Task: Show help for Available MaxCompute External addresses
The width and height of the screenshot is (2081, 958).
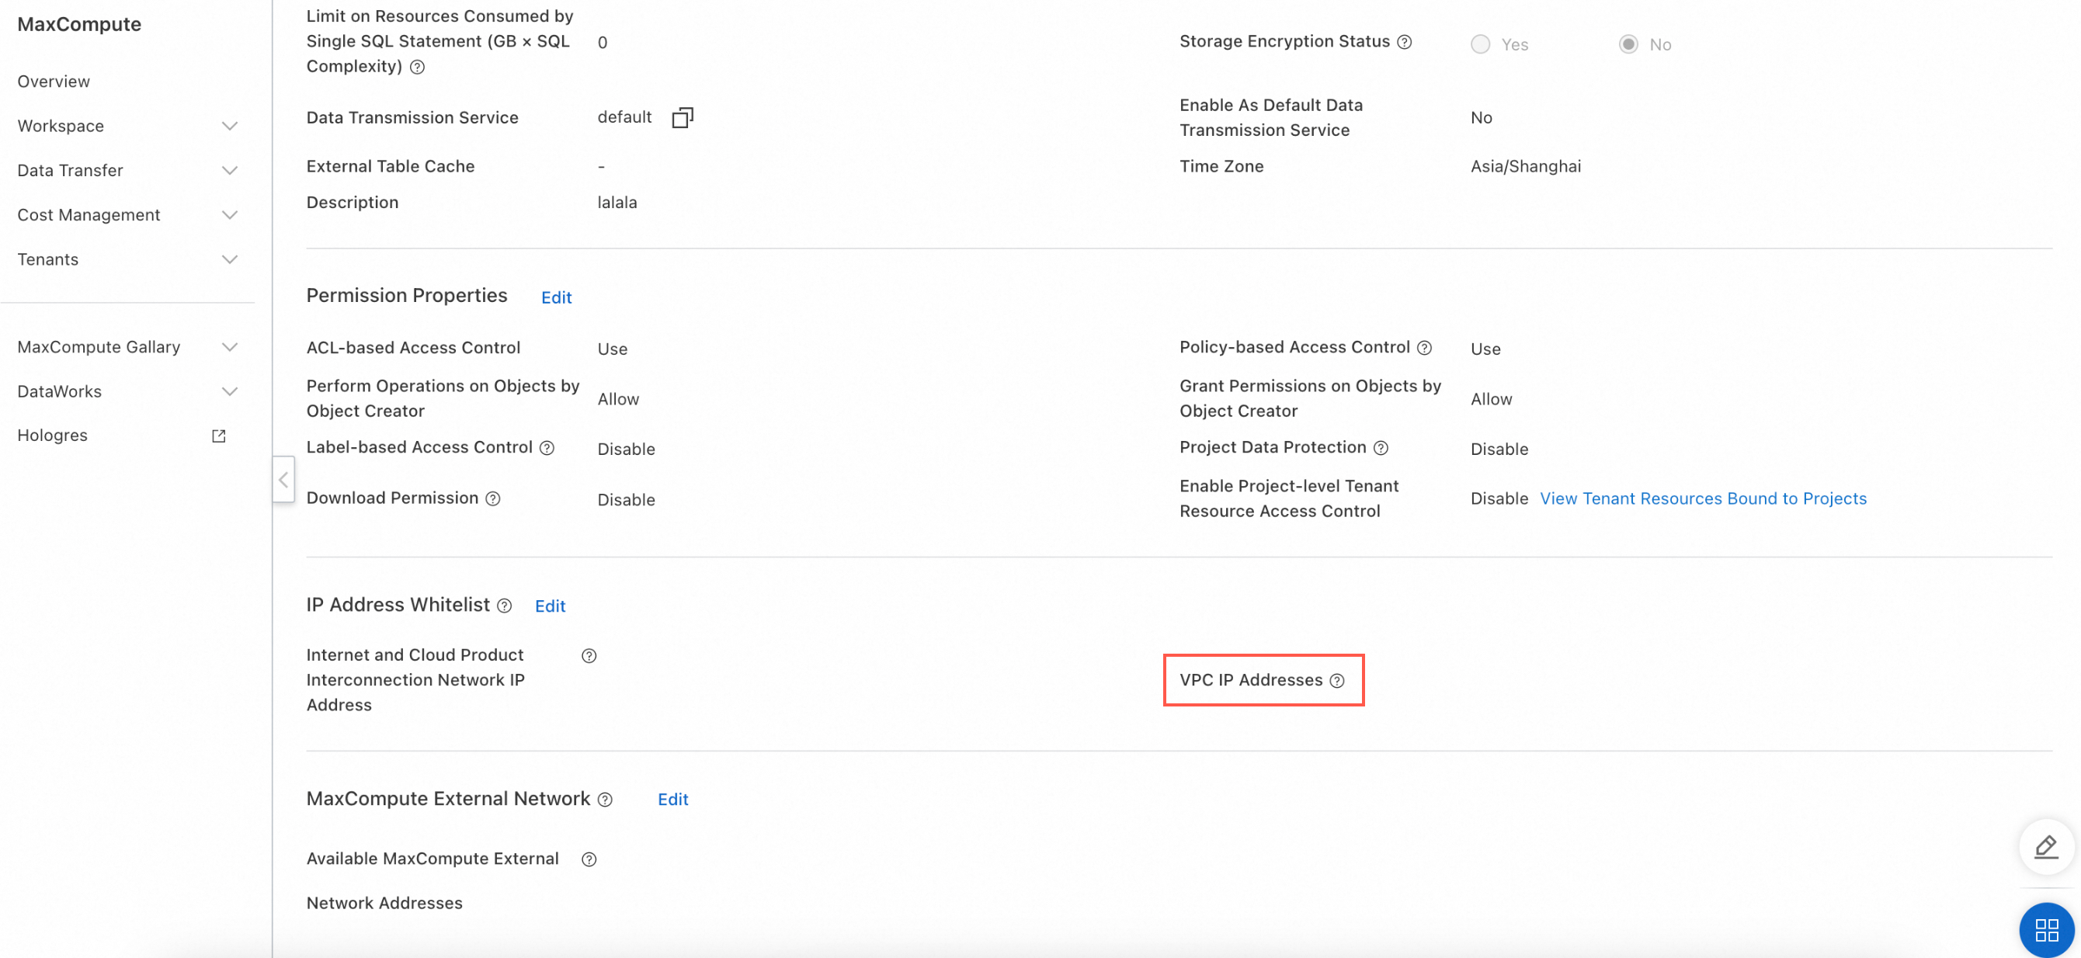Action: 589,859
